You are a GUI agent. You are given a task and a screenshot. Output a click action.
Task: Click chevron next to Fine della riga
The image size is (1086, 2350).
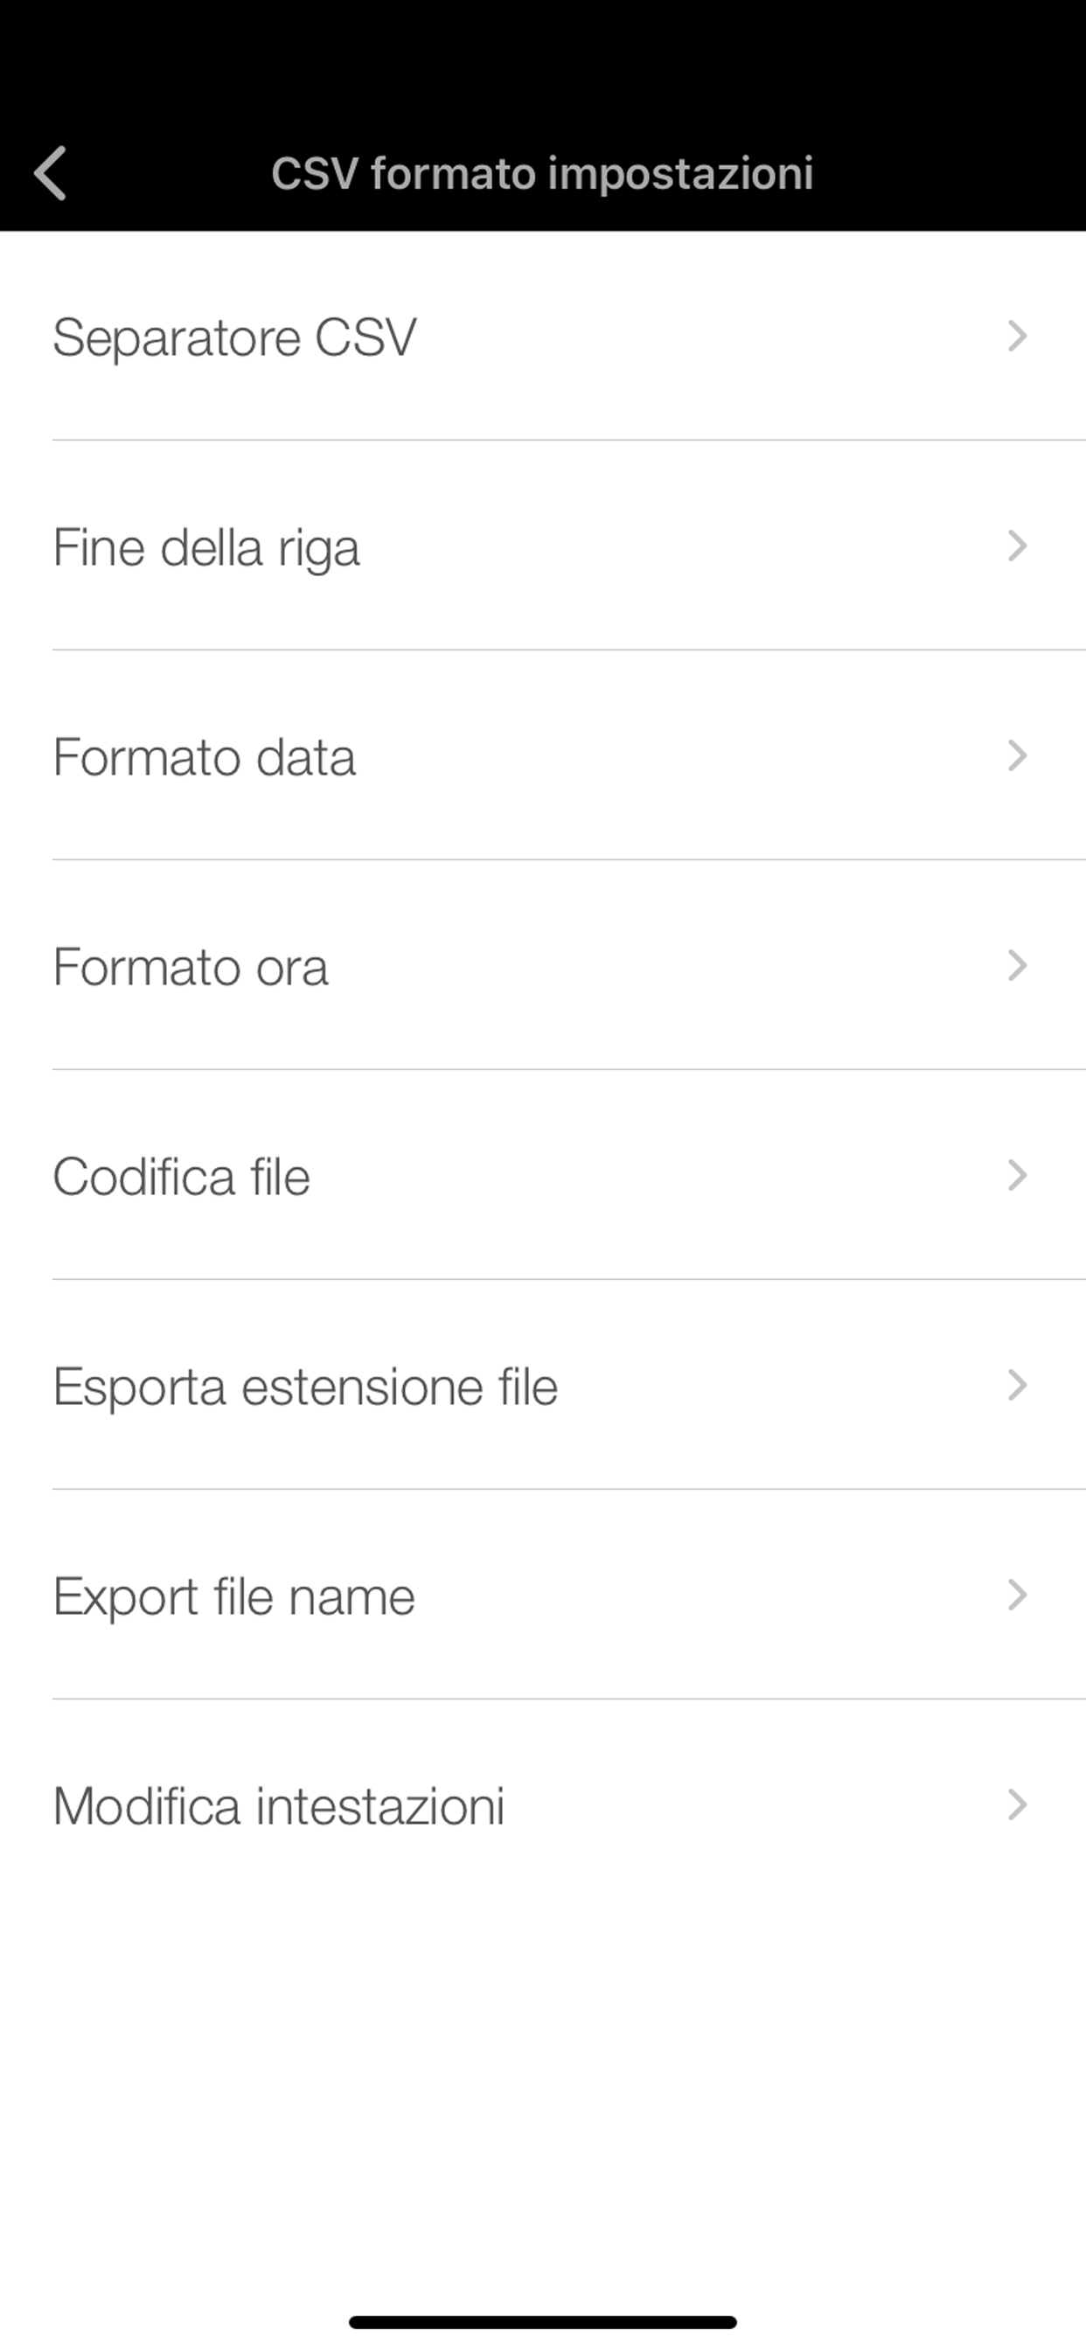pos(1017,546)
